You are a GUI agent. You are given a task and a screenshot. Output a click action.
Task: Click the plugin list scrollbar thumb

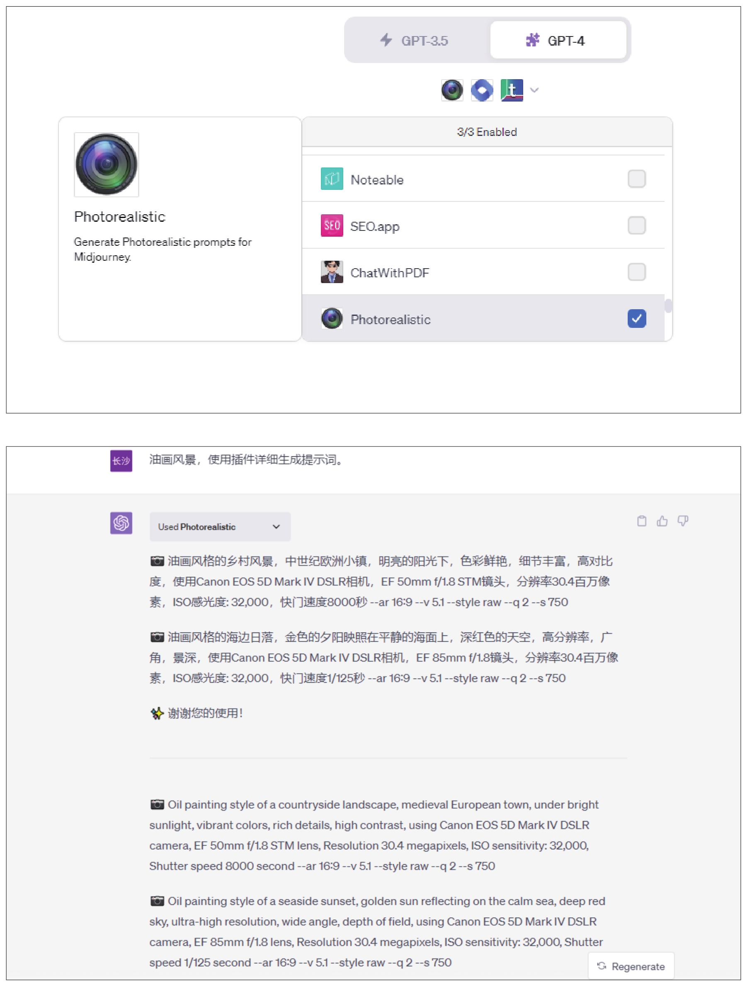(668, 306)
